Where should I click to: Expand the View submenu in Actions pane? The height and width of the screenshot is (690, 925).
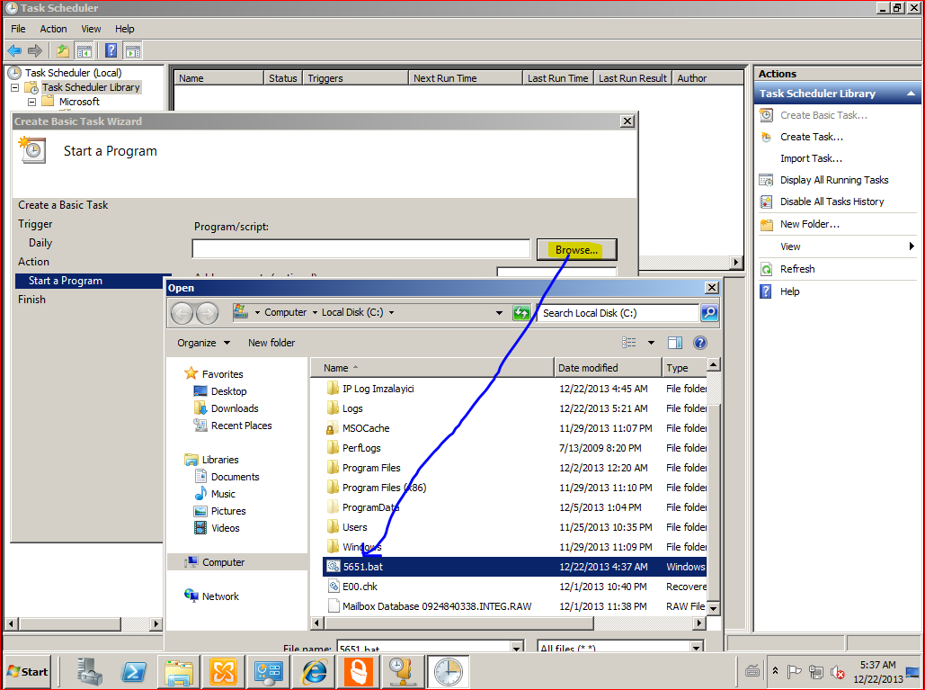point(912,246)
